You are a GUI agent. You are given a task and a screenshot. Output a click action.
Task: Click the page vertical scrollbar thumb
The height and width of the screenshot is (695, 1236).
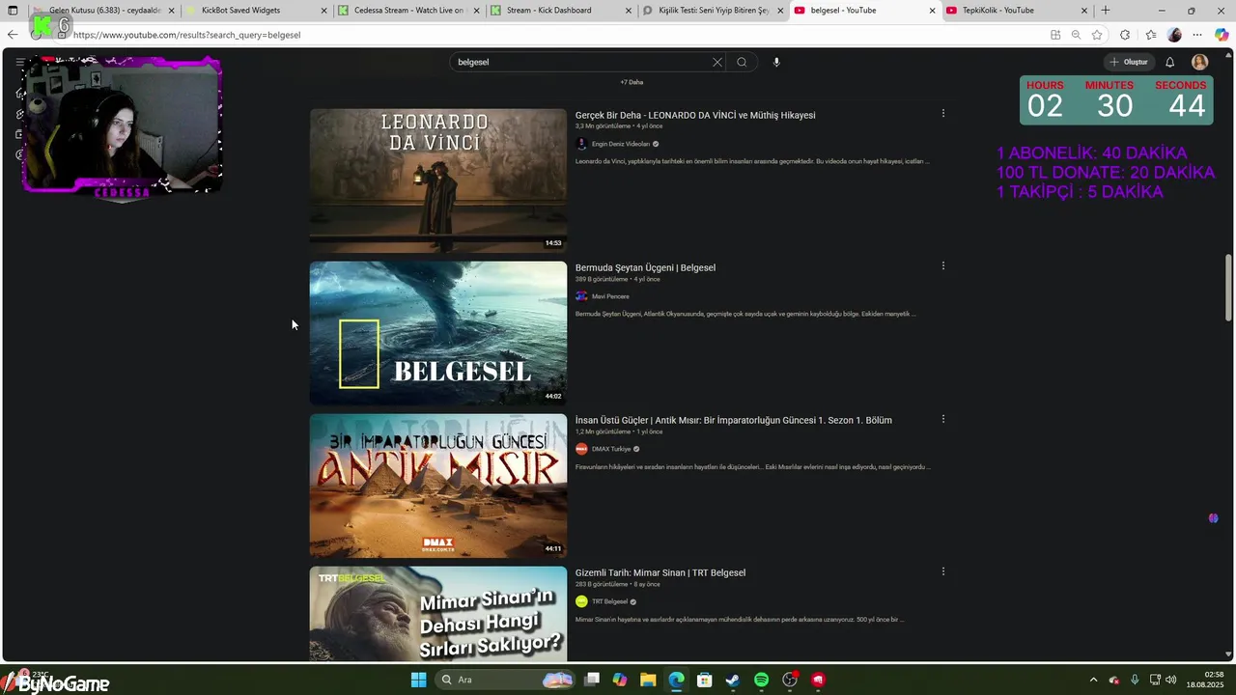pyautogui.click(x=1228, y=288)
